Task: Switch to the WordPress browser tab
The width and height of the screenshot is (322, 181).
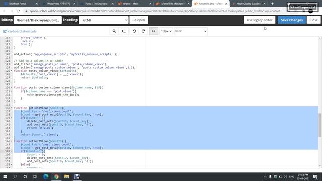Action: pos(58,4)
